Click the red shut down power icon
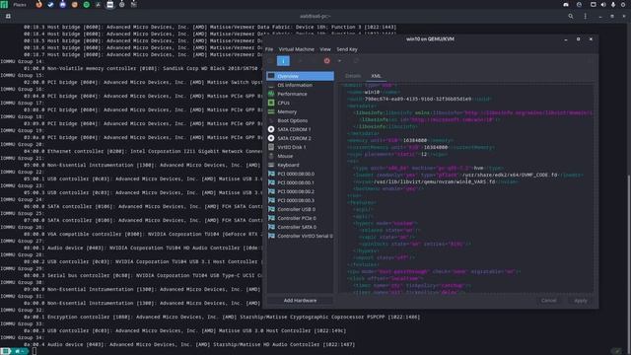The image size is (631, 355). [x=326, y=61]
